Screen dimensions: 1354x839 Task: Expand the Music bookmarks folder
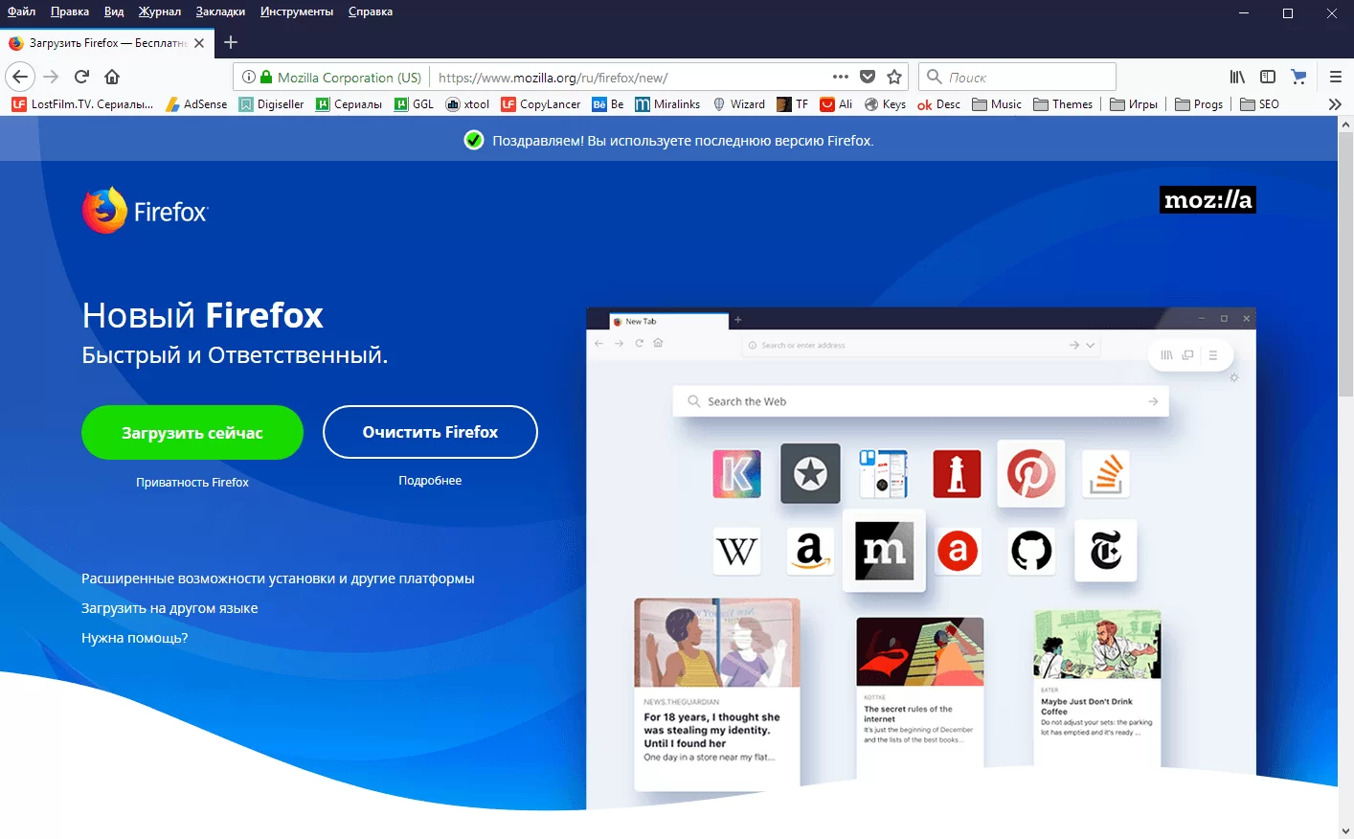point(997,104)
